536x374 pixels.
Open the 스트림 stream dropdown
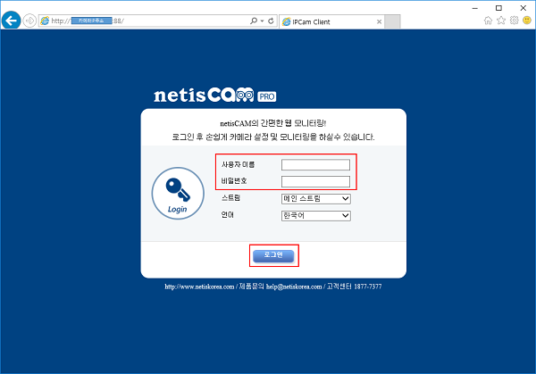(316, 198)
